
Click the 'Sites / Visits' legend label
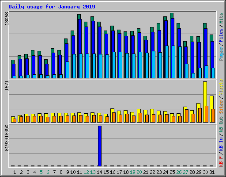point(221,96)
